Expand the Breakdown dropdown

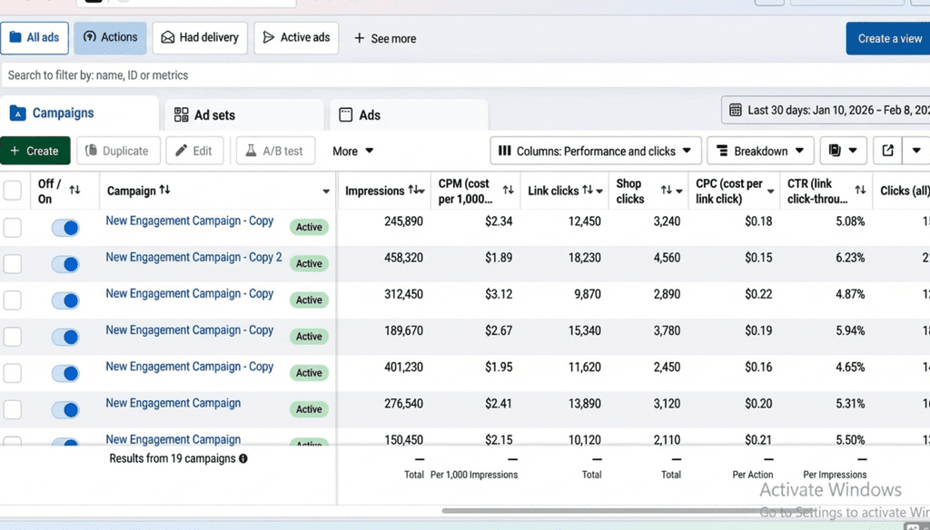(759, 151)
